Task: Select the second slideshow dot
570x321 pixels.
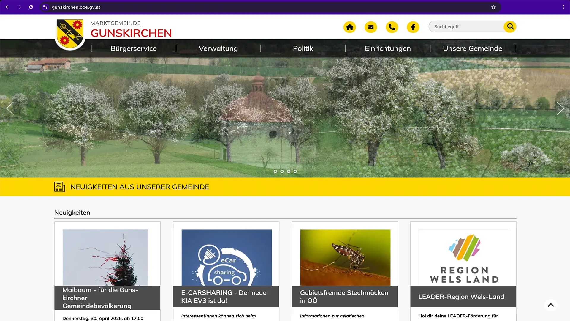Action: pyautogui.click(x=282, y=171)
